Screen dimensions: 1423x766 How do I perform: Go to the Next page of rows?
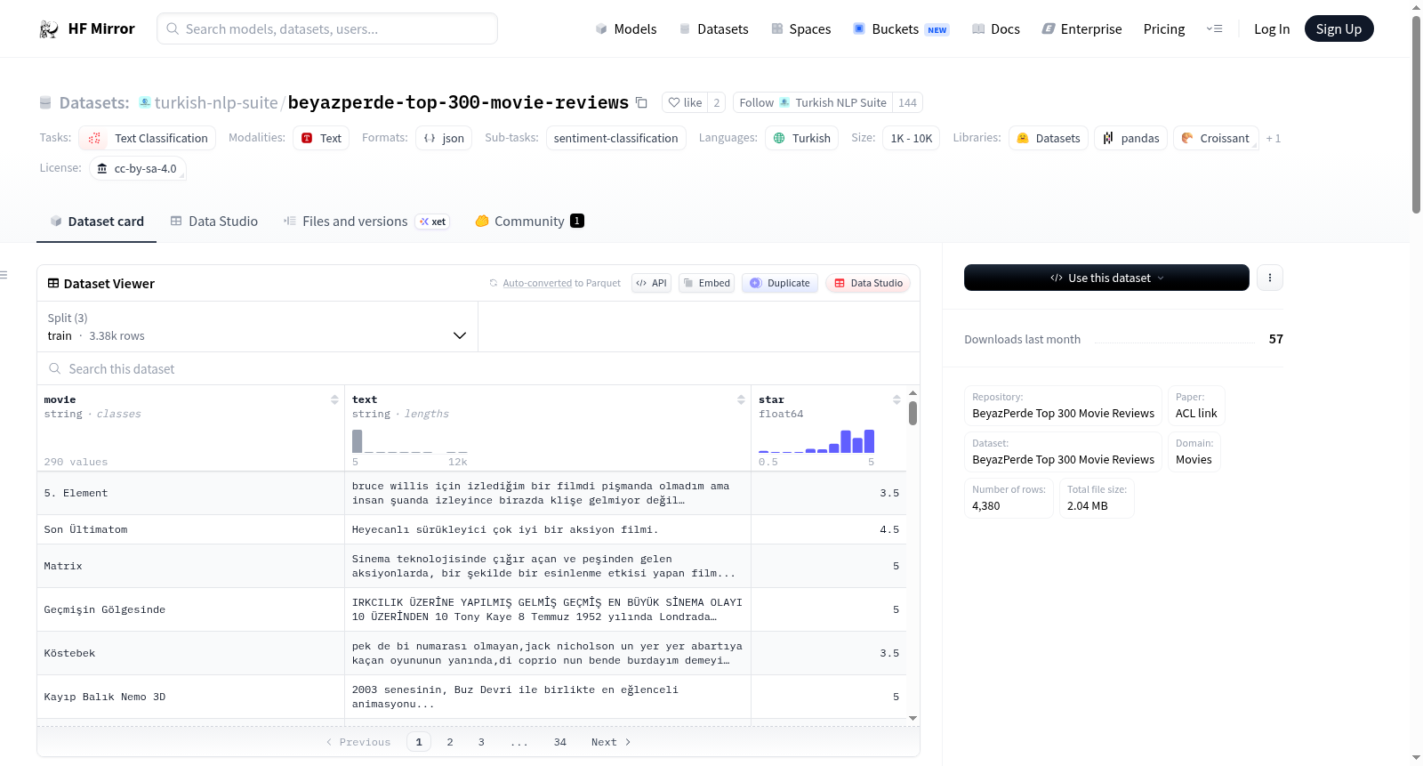pyautogui.click(x=611, y=742)
